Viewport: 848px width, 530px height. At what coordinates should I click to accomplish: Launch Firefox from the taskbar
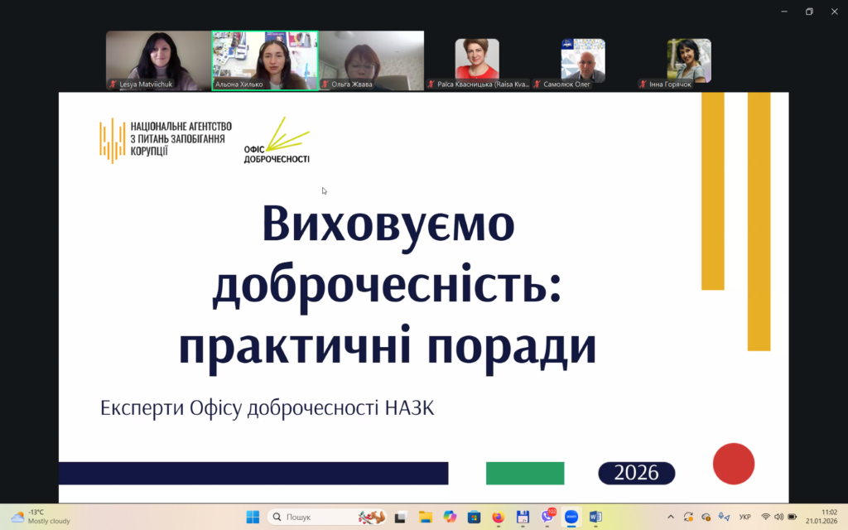[x=498, y=517]
